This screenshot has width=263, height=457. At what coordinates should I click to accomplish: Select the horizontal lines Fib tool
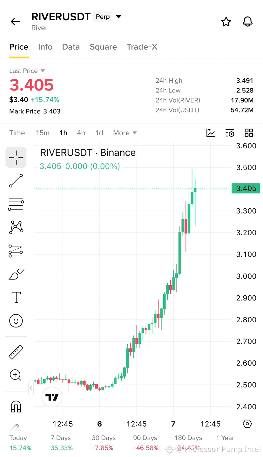tap(16, 204)
